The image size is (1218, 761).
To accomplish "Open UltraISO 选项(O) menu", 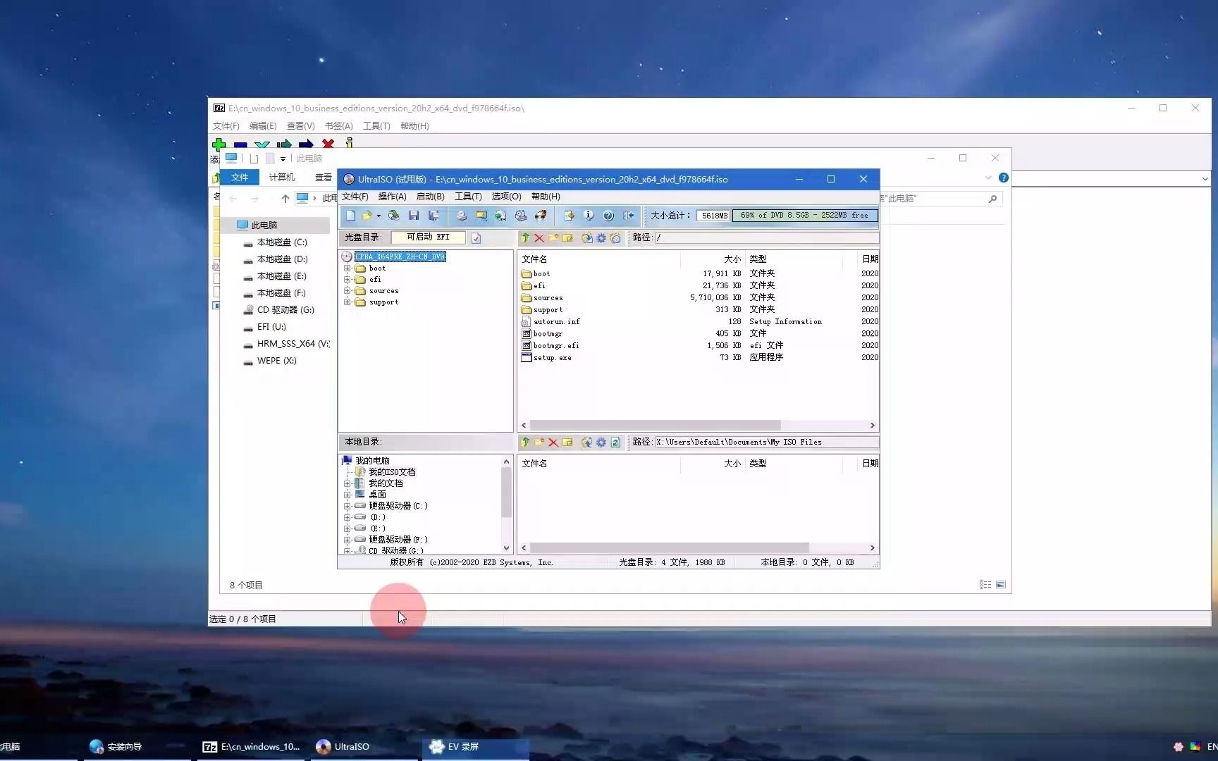I will (x=506, y=197).
